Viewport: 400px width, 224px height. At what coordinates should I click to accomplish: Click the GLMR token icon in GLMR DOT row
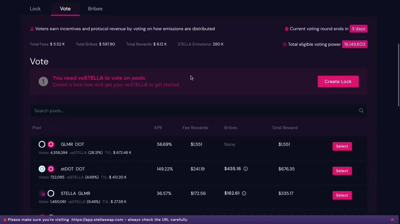point(42,145)
